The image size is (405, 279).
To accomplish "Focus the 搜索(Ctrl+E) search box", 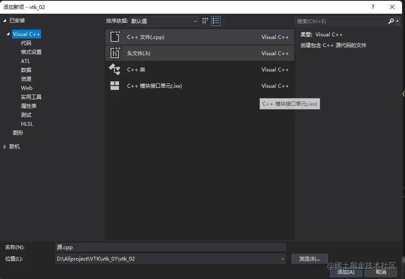I will point(342,21).
